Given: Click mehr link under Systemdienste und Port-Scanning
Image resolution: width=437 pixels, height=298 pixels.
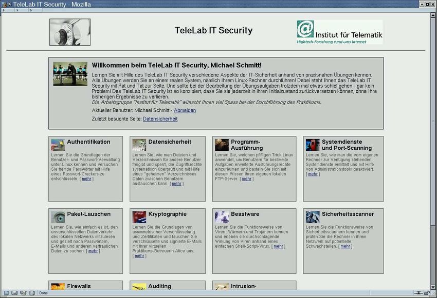Looking at the screenshot, I should tap(313, 174).
